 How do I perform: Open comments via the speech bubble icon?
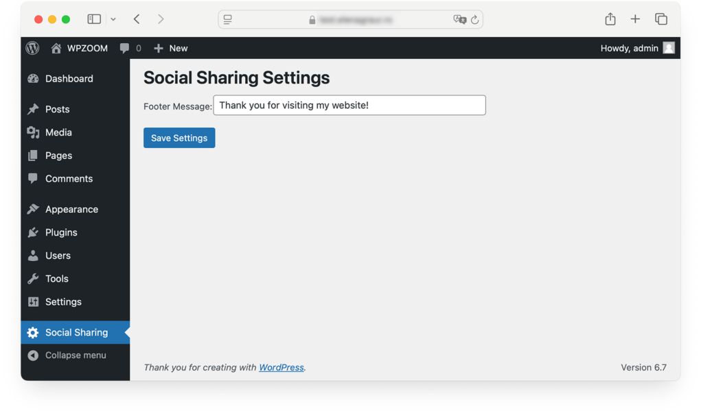(126, 48)
